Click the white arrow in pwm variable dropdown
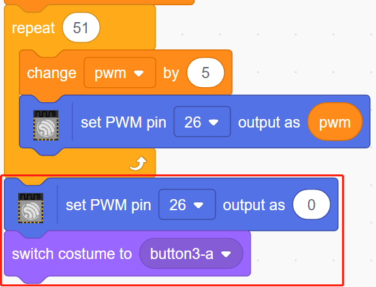Image resolution: width=376 pixels, height=287 pixels. coord(138,74)
